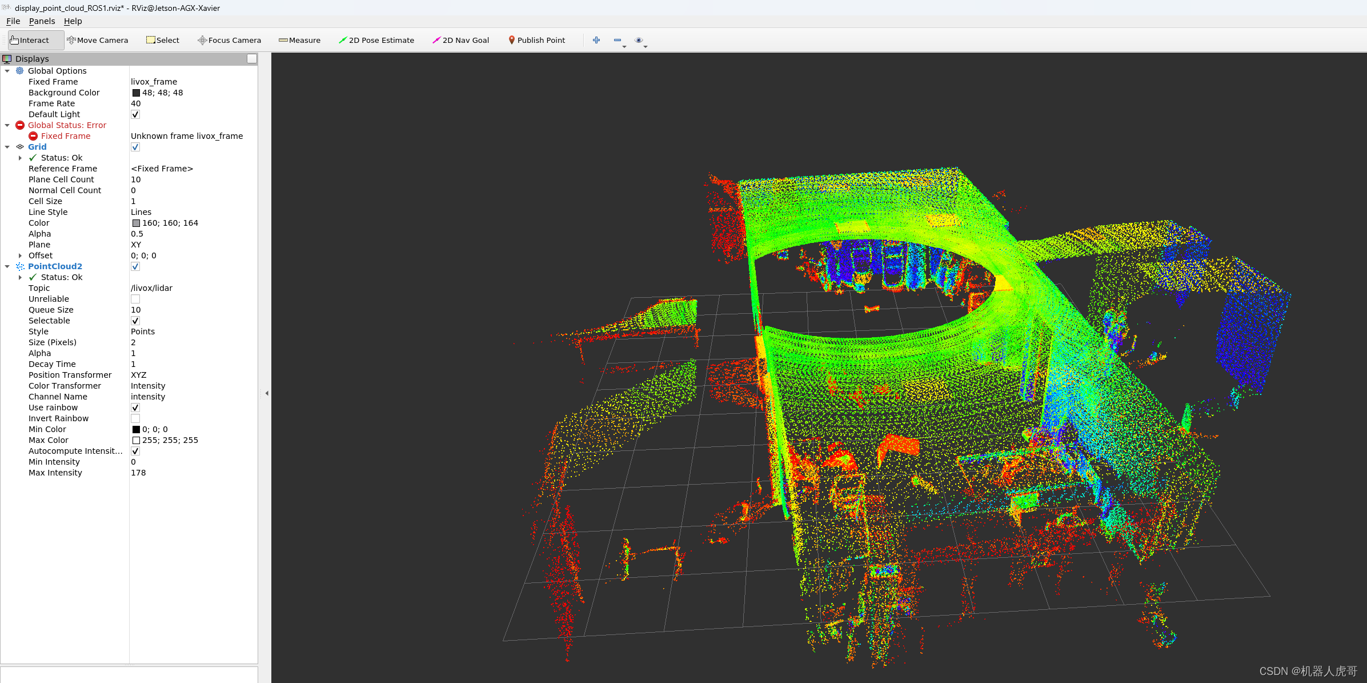The height and width of the screenshot is (683, 1367).
Task: Open the Panels menu
Action: [x=42, y=21]
